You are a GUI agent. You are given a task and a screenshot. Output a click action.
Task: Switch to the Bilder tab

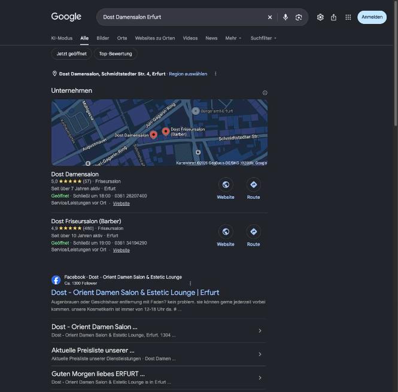[x=102, y=38]
